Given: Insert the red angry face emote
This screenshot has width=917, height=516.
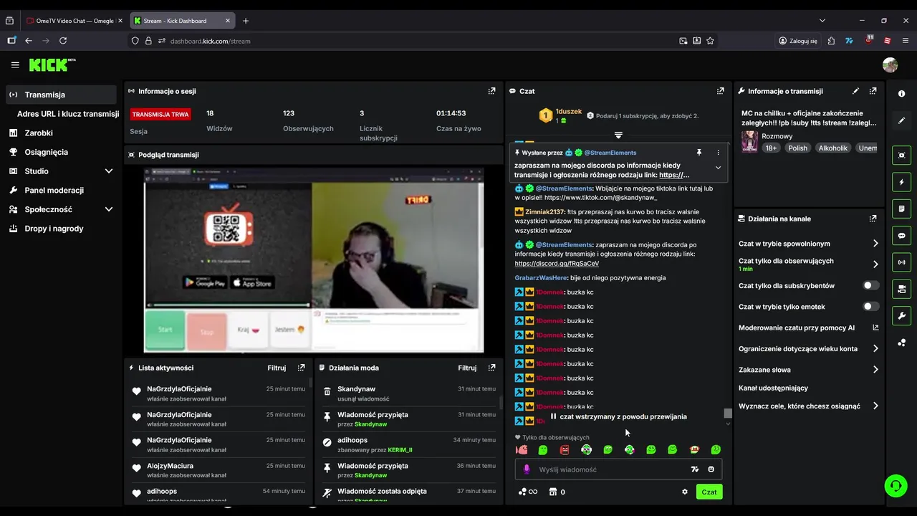Looking at the screenshot, I should (565, 449).
